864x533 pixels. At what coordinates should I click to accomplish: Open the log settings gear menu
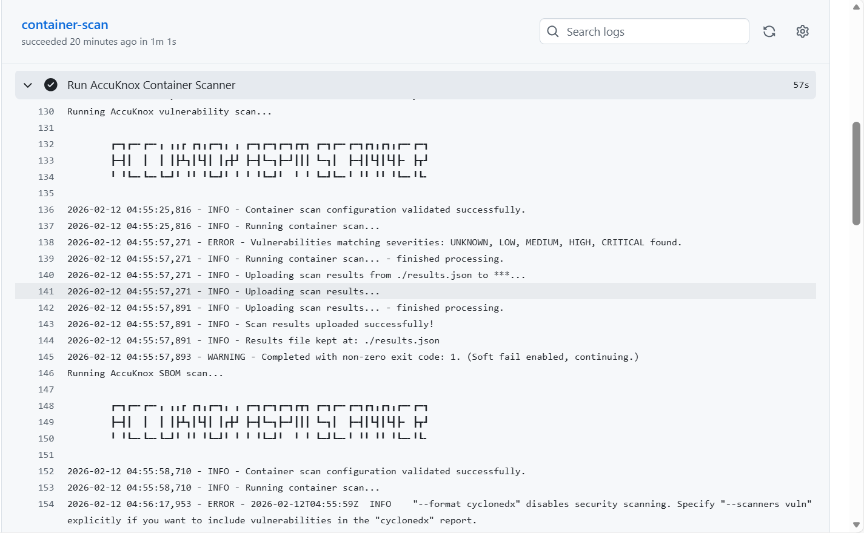tap(802, 31)
